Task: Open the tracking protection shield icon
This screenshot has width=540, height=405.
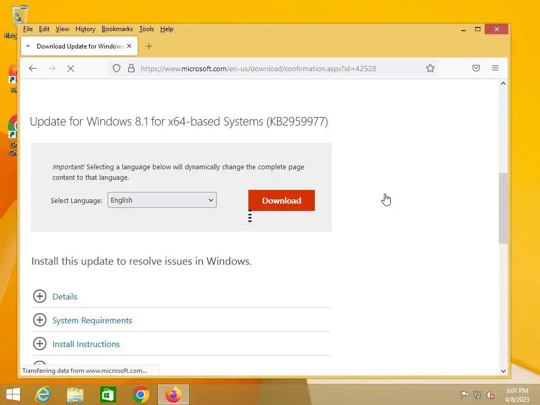Action: 117,68
